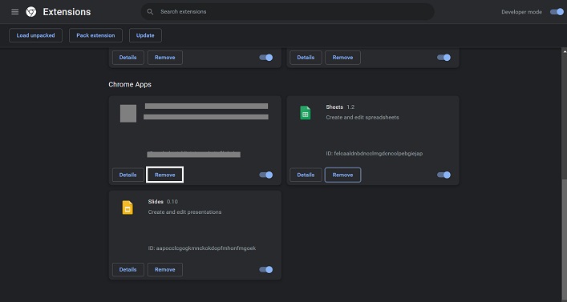Select the Slides ID text
567x302 pixels.
tap(202, 248)
